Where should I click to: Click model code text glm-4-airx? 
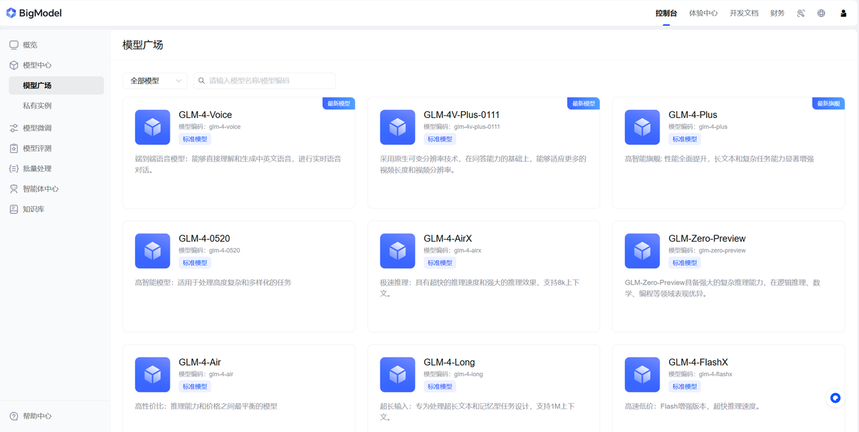coord(468,250)
